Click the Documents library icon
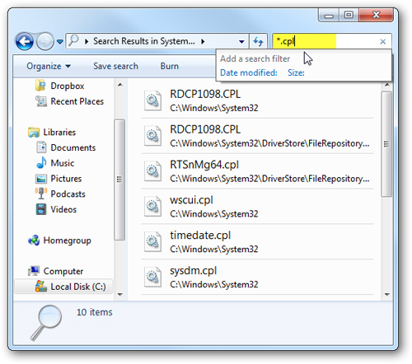The image size is (412, 364). click(41, 147)
